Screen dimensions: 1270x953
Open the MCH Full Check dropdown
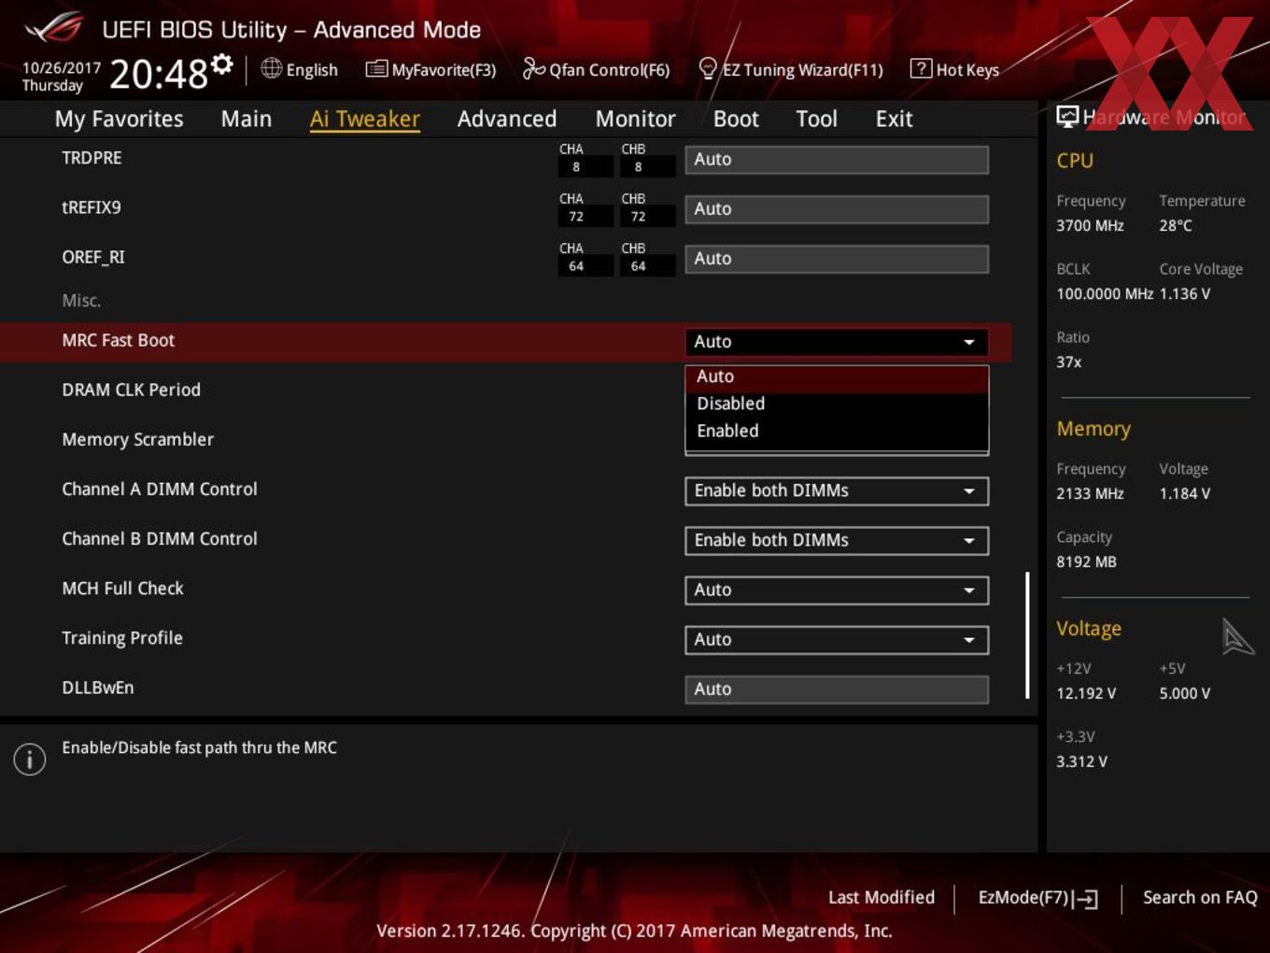pos(837,590)
